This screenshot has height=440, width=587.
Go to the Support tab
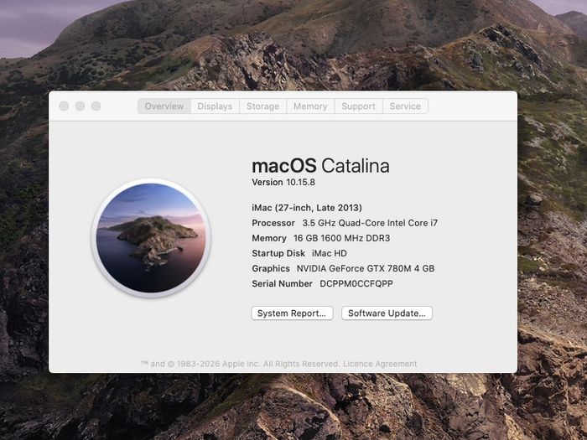coord(358,106)
